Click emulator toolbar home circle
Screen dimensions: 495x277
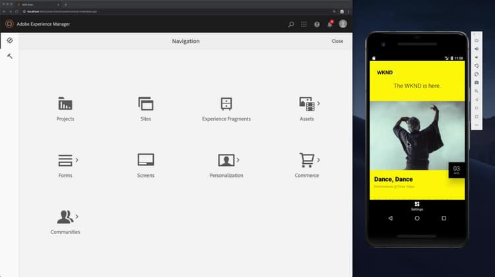click(x=477, y=108)
